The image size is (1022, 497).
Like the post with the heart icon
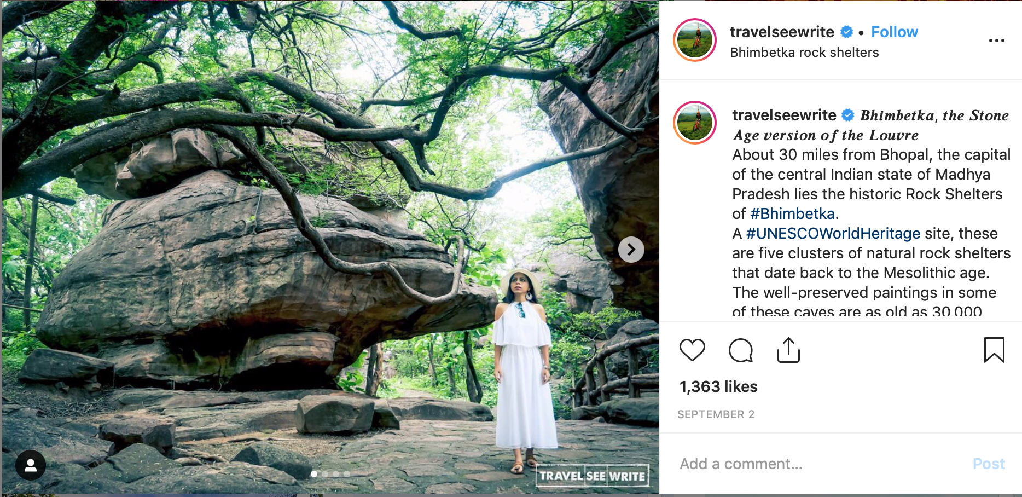(x=692, y=350)
